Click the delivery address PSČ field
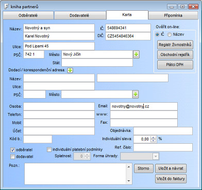The height and width of the screenshot is (190, 202). (35, 94)
